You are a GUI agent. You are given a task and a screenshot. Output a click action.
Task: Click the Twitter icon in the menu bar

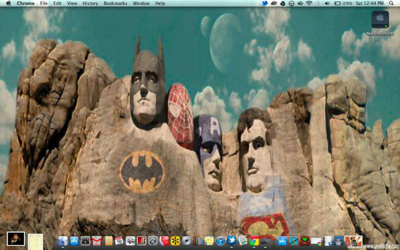(265, 3)
